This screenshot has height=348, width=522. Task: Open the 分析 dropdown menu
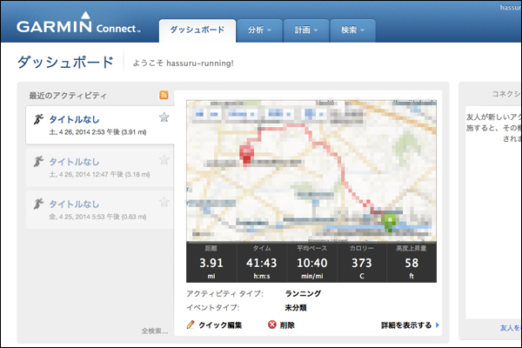click(x=259, y=30)
